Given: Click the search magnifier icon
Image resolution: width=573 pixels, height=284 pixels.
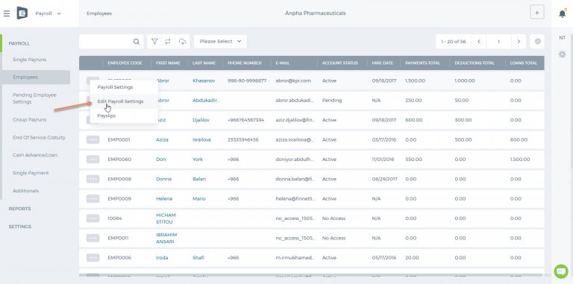Looking at the screenshot, I should tap(137, 42).
